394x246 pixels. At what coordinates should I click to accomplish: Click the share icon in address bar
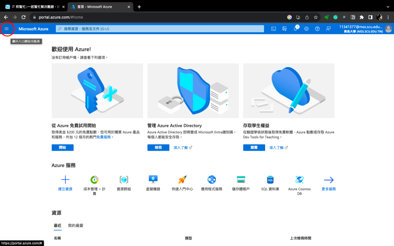307,17
